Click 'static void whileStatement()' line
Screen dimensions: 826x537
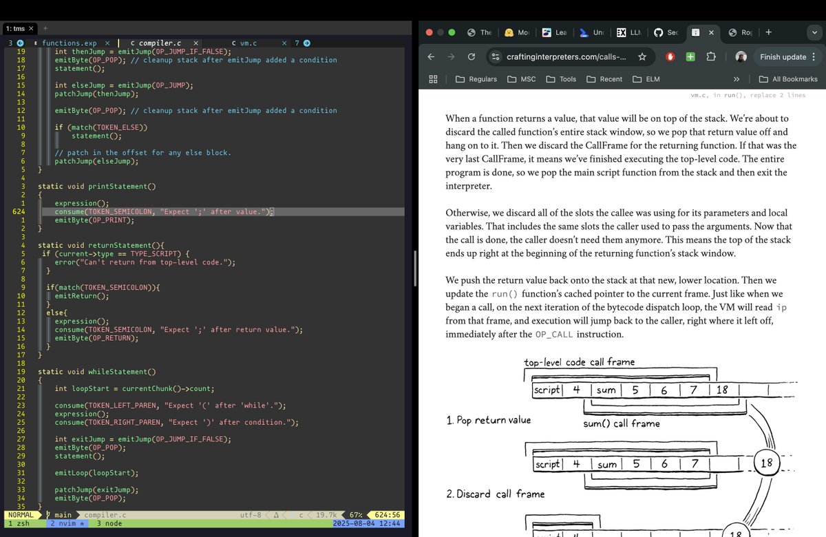point(97,371)
